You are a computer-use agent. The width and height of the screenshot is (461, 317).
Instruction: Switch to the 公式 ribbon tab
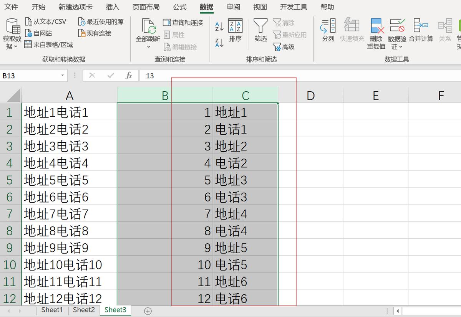[x=179, y=7]
